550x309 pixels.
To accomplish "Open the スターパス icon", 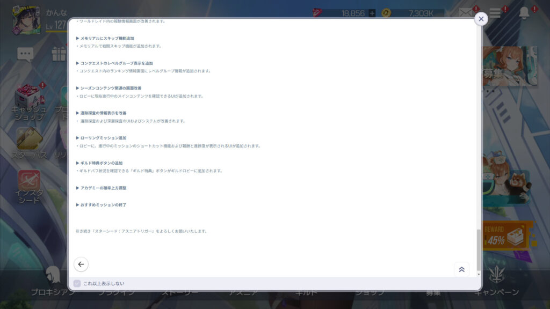I will point(28,142).
